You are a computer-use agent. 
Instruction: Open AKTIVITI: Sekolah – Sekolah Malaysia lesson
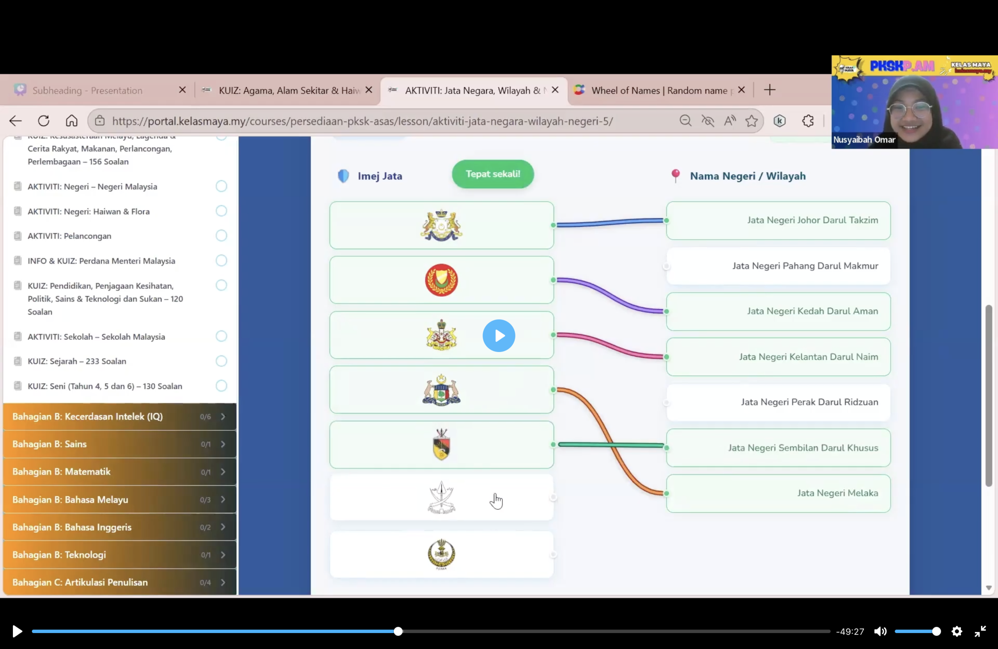[x=96, y=337]
